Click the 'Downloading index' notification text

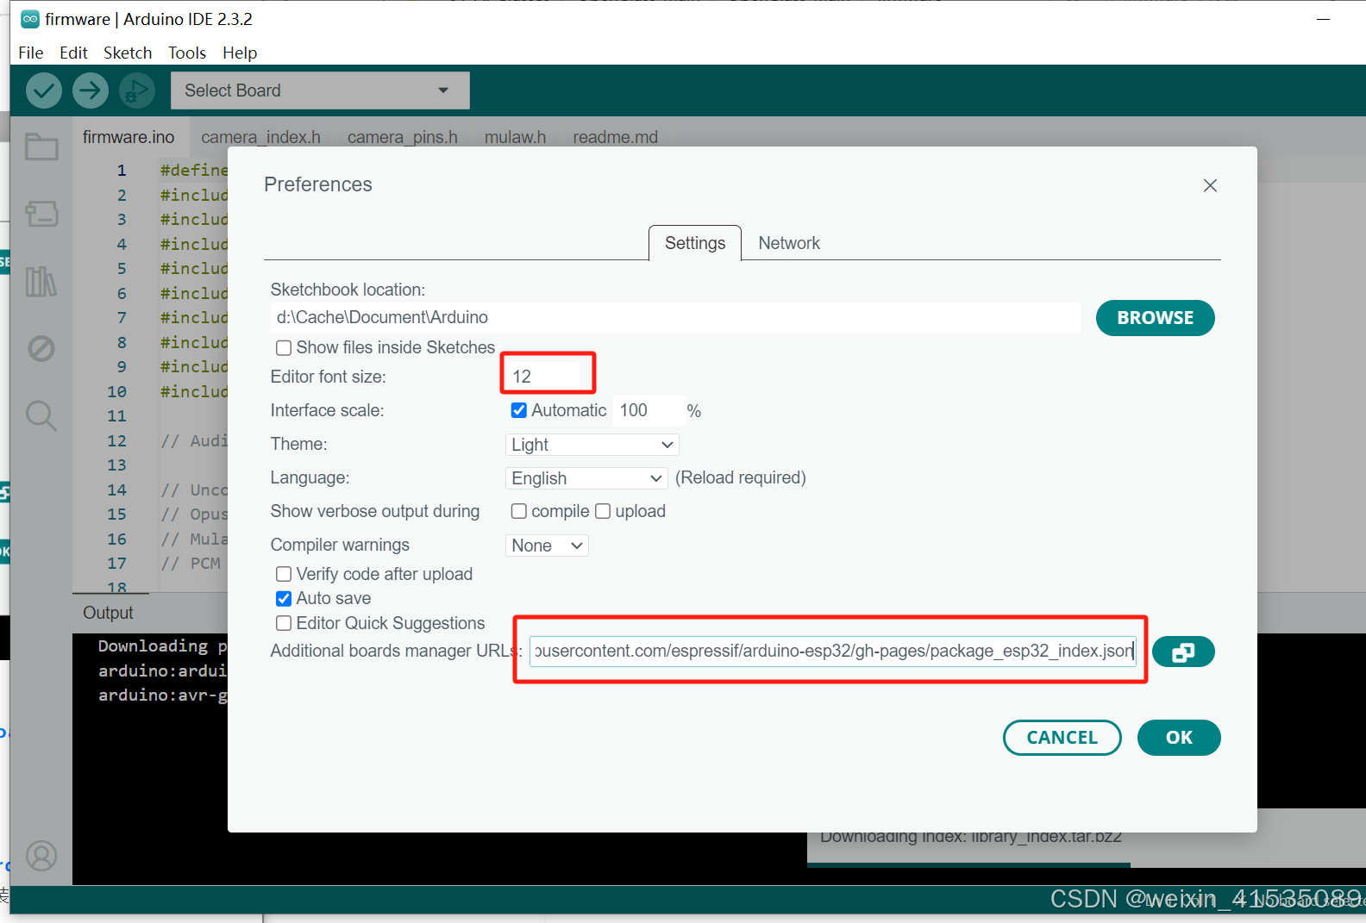[x=971, y=837]
